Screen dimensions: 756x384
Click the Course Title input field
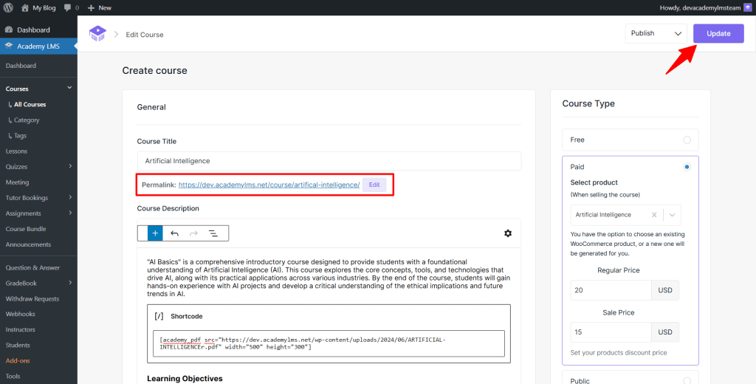click(x=329, y=161)
